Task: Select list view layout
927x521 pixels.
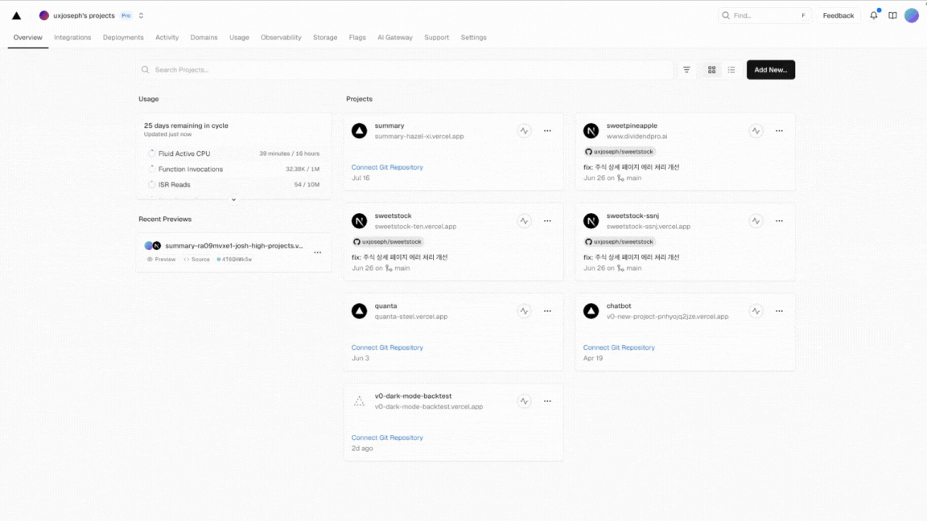Action: (x=731, y=70)
